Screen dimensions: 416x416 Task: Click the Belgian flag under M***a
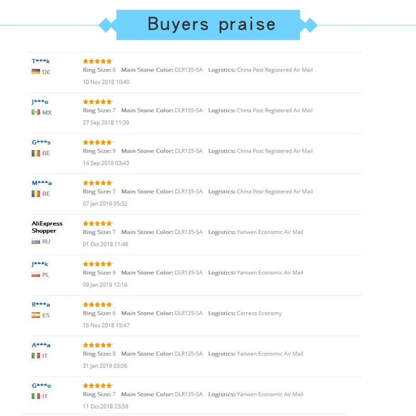coord(36,193)
